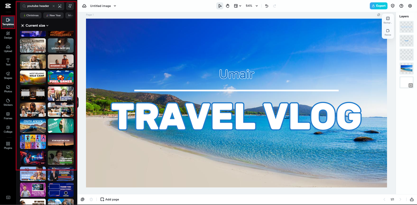Viewport: 417px width, 205px height.
Task: Choose the Most Relaxing Solo Camp template
Action: point(33,77)
